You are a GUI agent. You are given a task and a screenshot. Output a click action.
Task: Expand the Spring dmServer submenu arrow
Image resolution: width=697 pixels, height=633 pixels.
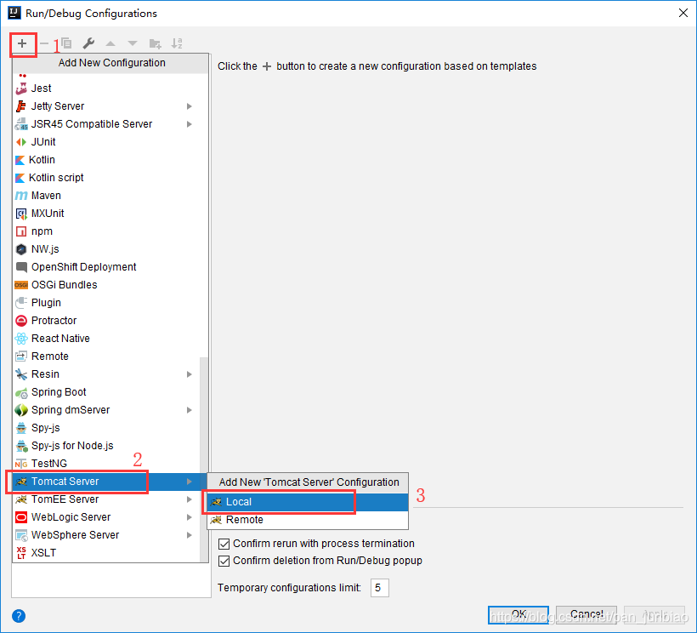190,410
